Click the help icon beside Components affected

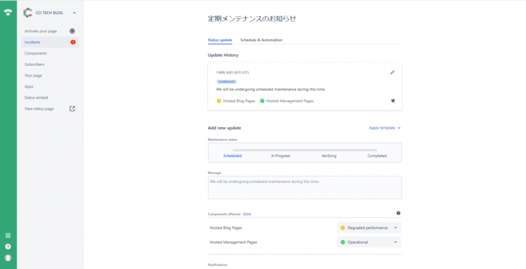pos(398,213)
